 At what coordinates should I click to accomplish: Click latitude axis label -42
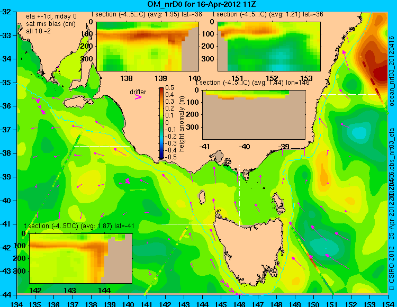[x=6, y=248]
